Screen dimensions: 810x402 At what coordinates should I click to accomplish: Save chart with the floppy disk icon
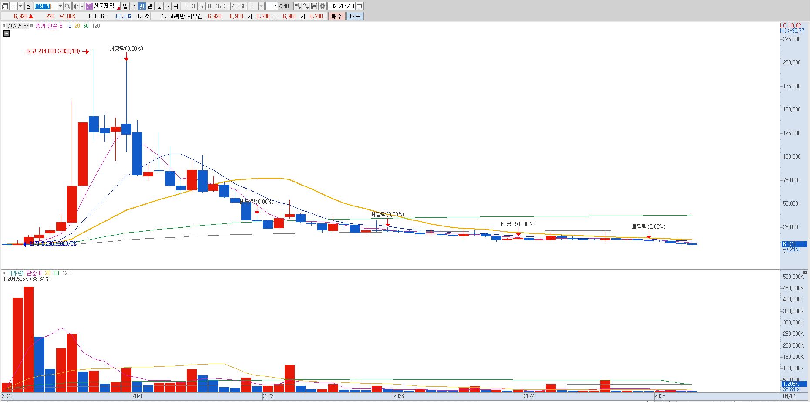[x=314, y=6]
